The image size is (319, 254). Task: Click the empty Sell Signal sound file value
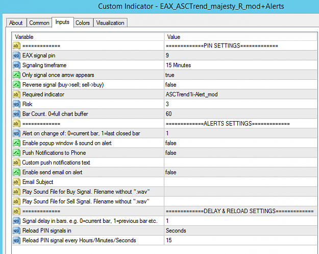tap(240, 201)
